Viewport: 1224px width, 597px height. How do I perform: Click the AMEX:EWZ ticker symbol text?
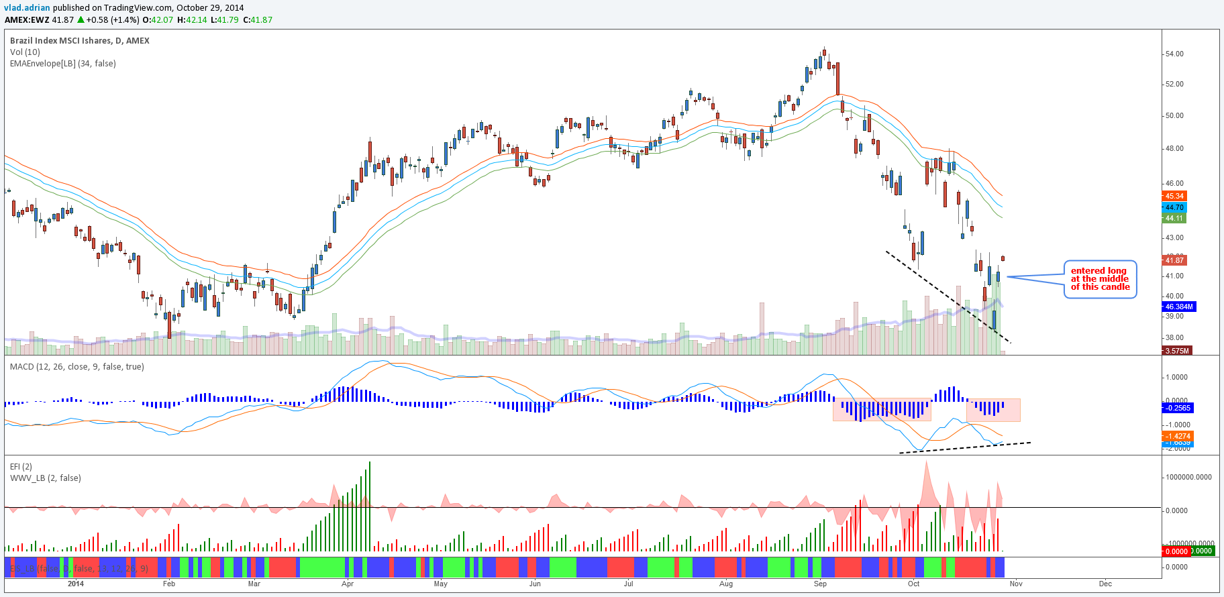(x=28, y=20)
